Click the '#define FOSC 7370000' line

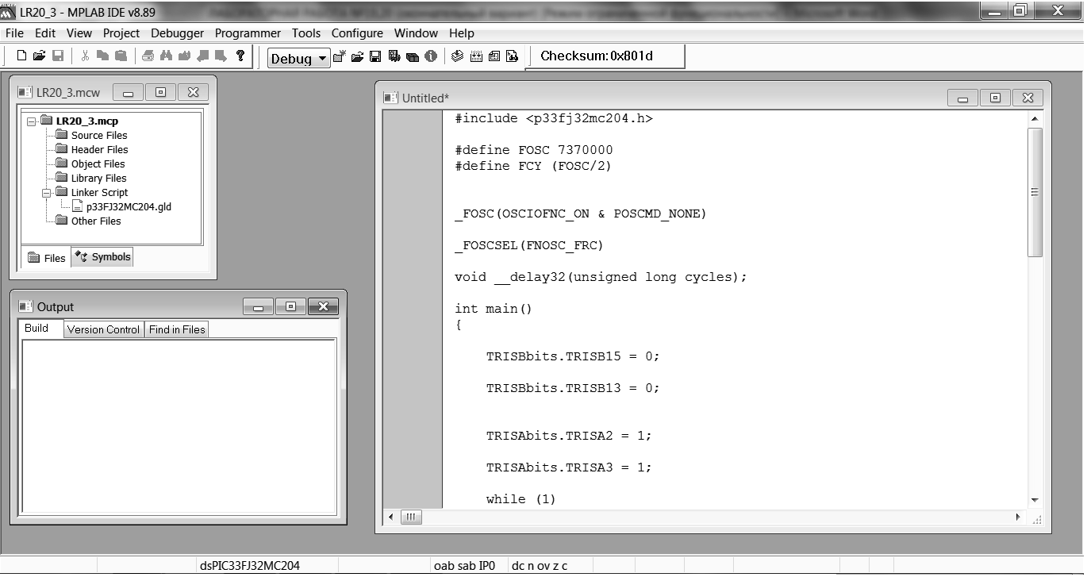[533, 150]
